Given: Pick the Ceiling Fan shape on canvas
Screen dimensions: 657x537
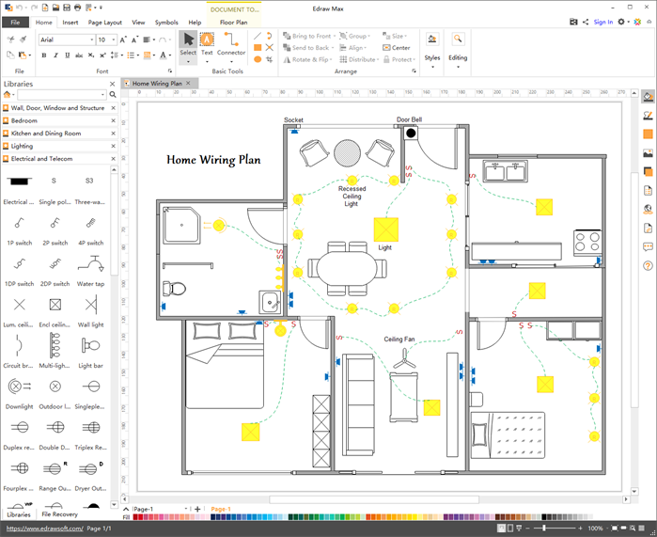Looking at the screenshot, I should tap(405, 357).
